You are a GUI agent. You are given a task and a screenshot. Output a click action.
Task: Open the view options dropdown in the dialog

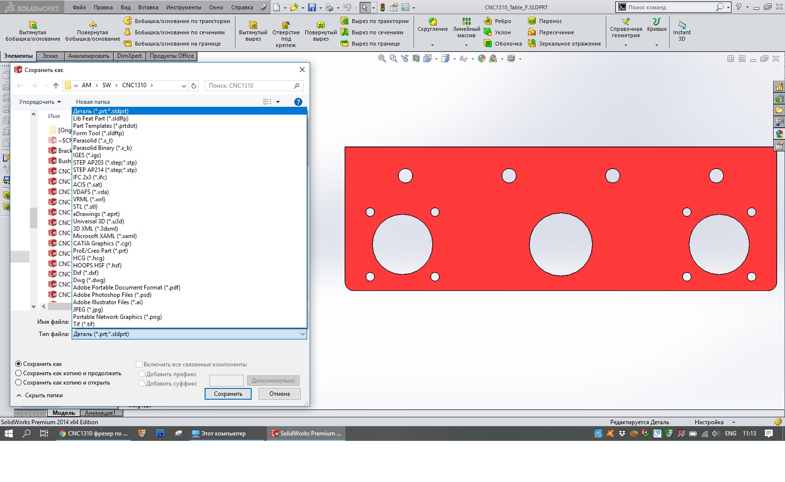tap(278, 102)
